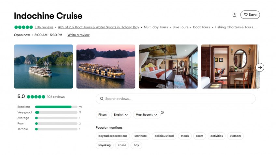Select the 'beyond expectations' mention tag
The image size is (276, 155).
point(113,136)
